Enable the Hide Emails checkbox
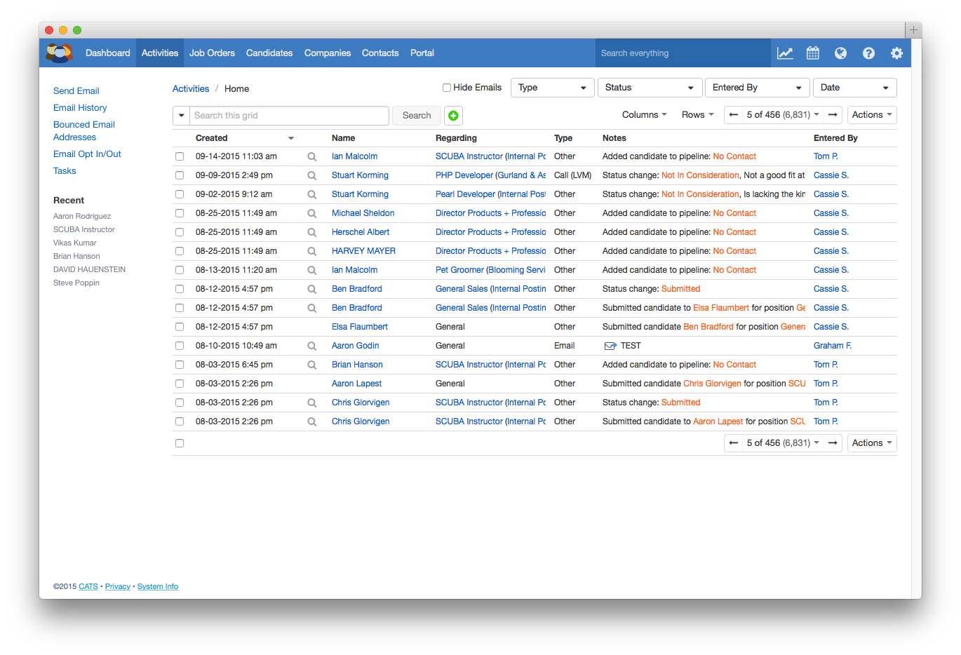 [446, 87]
